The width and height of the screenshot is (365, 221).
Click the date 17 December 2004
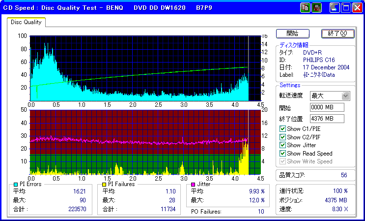tap(326, 67)
